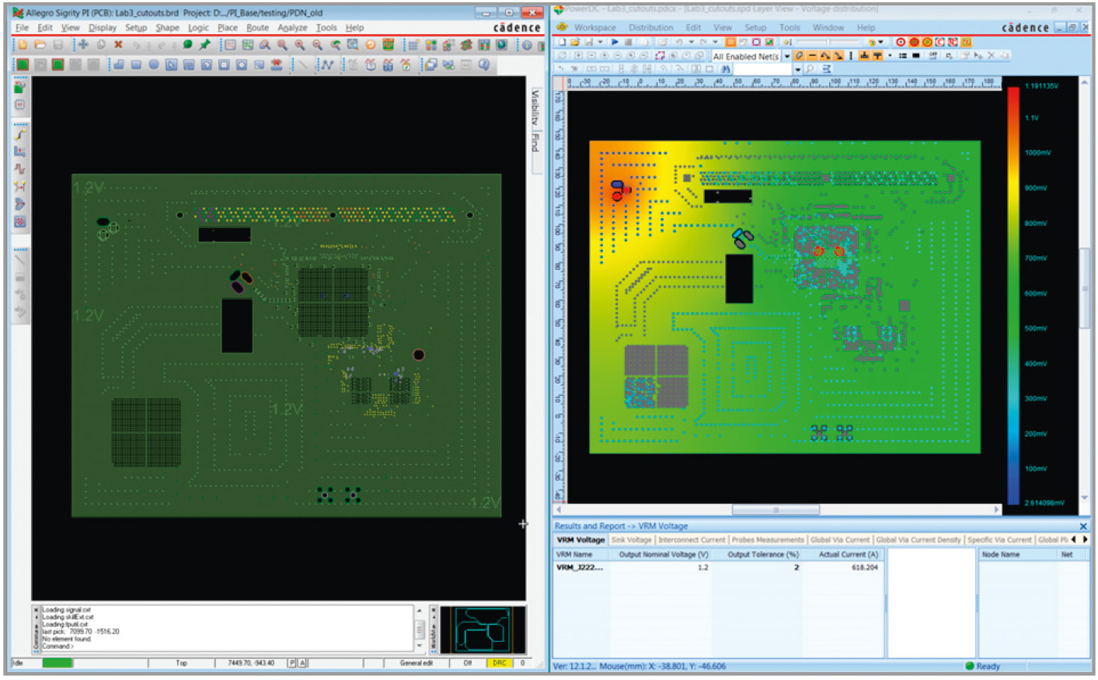The width and height of the screenshot is (1098, 680).
Task: Open the search field dropdown beside binoculars
Action: point(797,69)
